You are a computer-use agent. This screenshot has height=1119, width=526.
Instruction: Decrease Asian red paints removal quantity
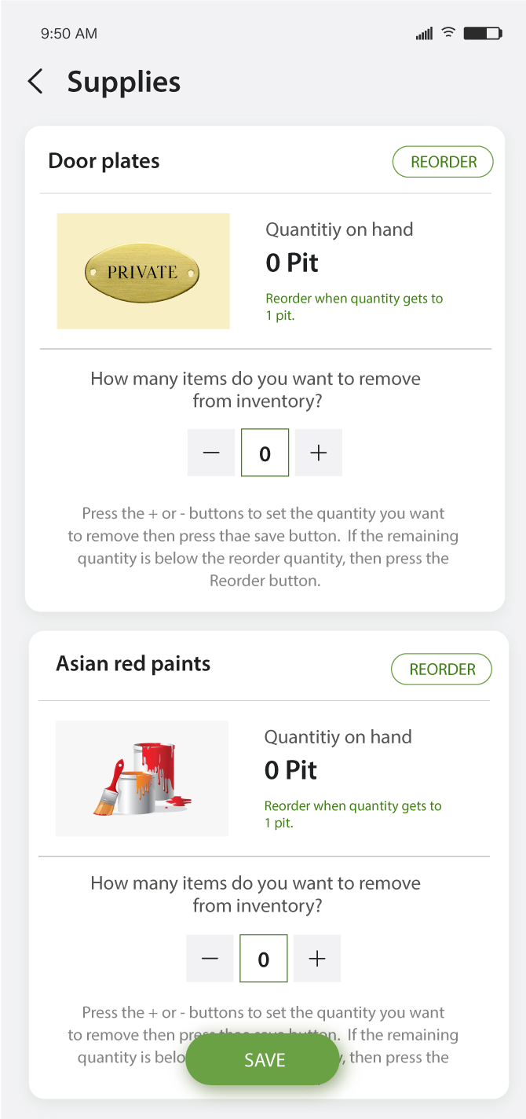click(210, 959)
